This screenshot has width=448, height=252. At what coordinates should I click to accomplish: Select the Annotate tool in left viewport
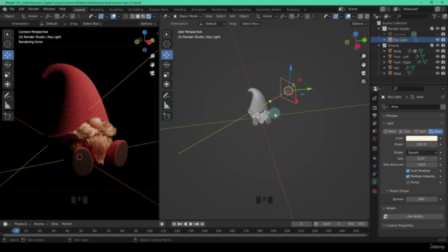(8, 96)
